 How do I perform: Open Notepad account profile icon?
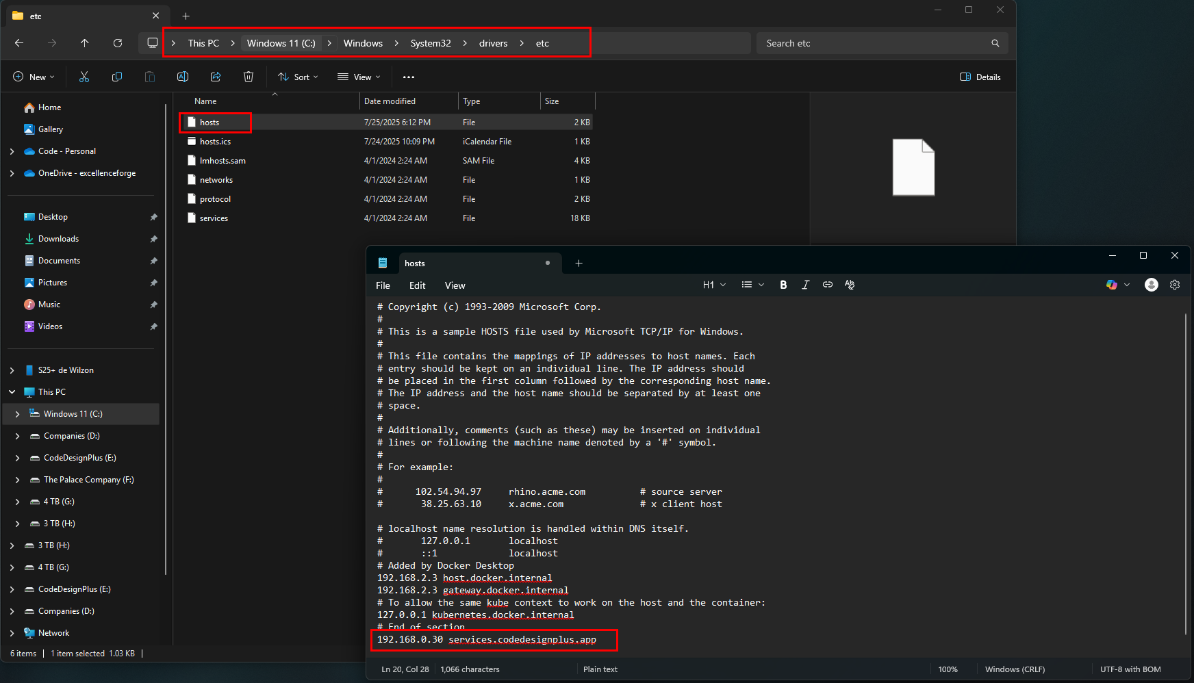click(x=1152, y=285)
